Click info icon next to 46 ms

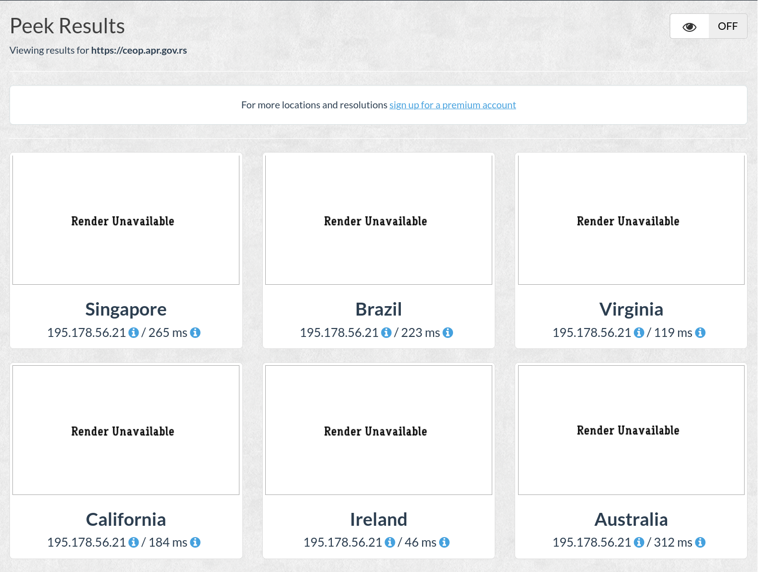444,542
